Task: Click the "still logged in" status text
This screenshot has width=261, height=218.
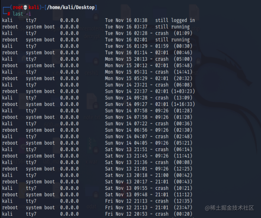Action: [x=175, y=20]
